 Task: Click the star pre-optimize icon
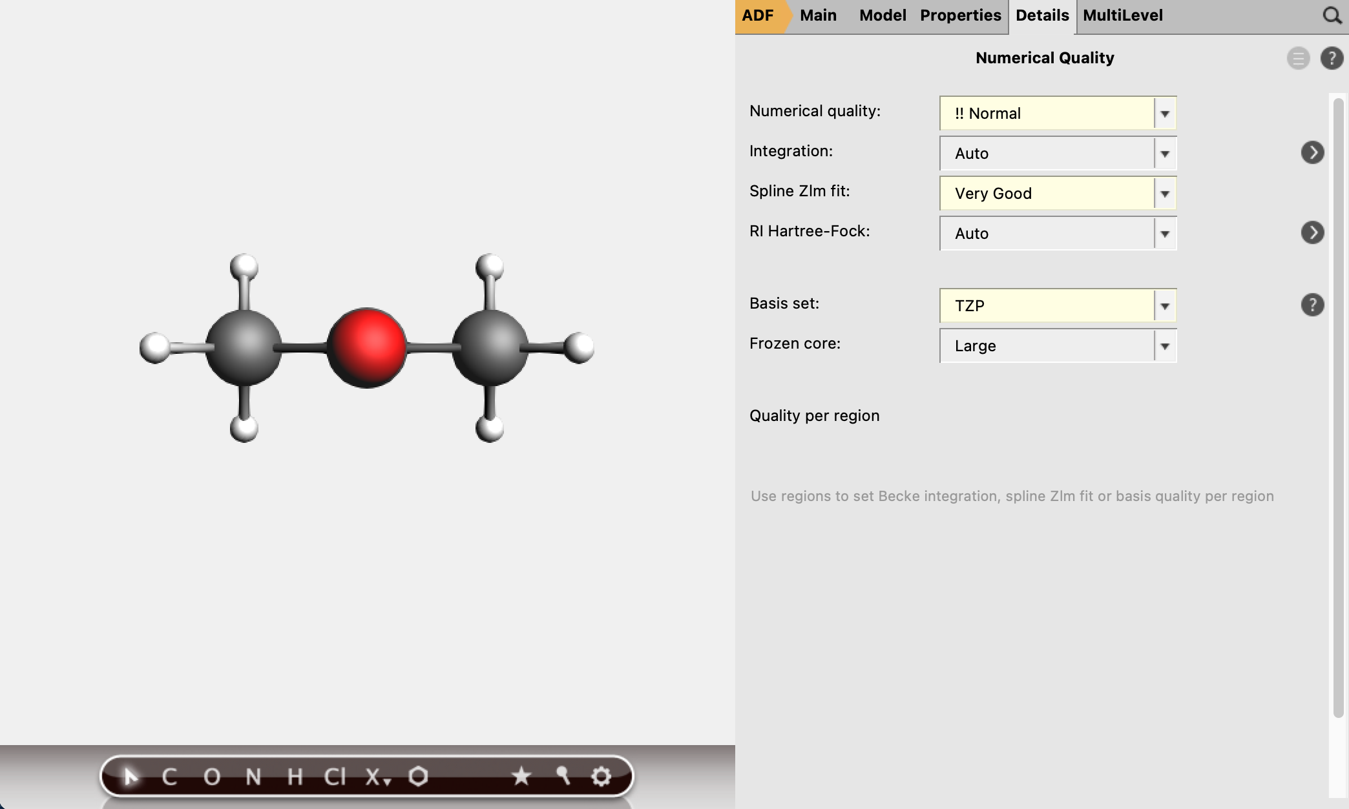[521, 776]
